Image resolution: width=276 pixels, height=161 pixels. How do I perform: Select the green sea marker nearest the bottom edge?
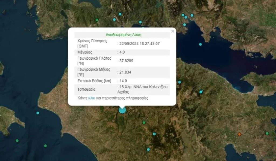45,146
